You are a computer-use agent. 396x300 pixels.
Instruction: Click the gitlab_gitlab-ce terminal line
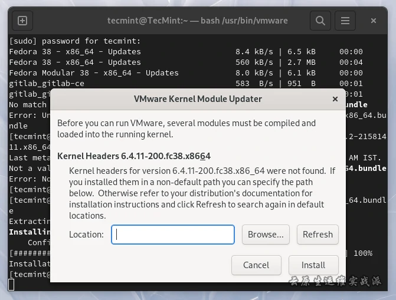click(47, 84)
